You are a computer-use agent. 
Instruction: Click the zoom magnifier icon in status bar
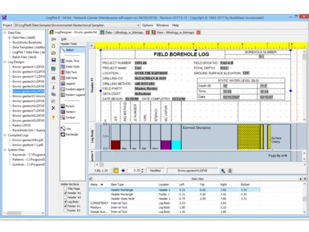click(222, 171)
